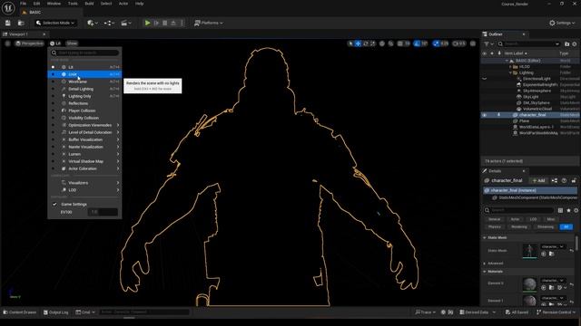The image size is (581, 326).
Task: Click the EV100 exposure value field
Action: (103, 212)
